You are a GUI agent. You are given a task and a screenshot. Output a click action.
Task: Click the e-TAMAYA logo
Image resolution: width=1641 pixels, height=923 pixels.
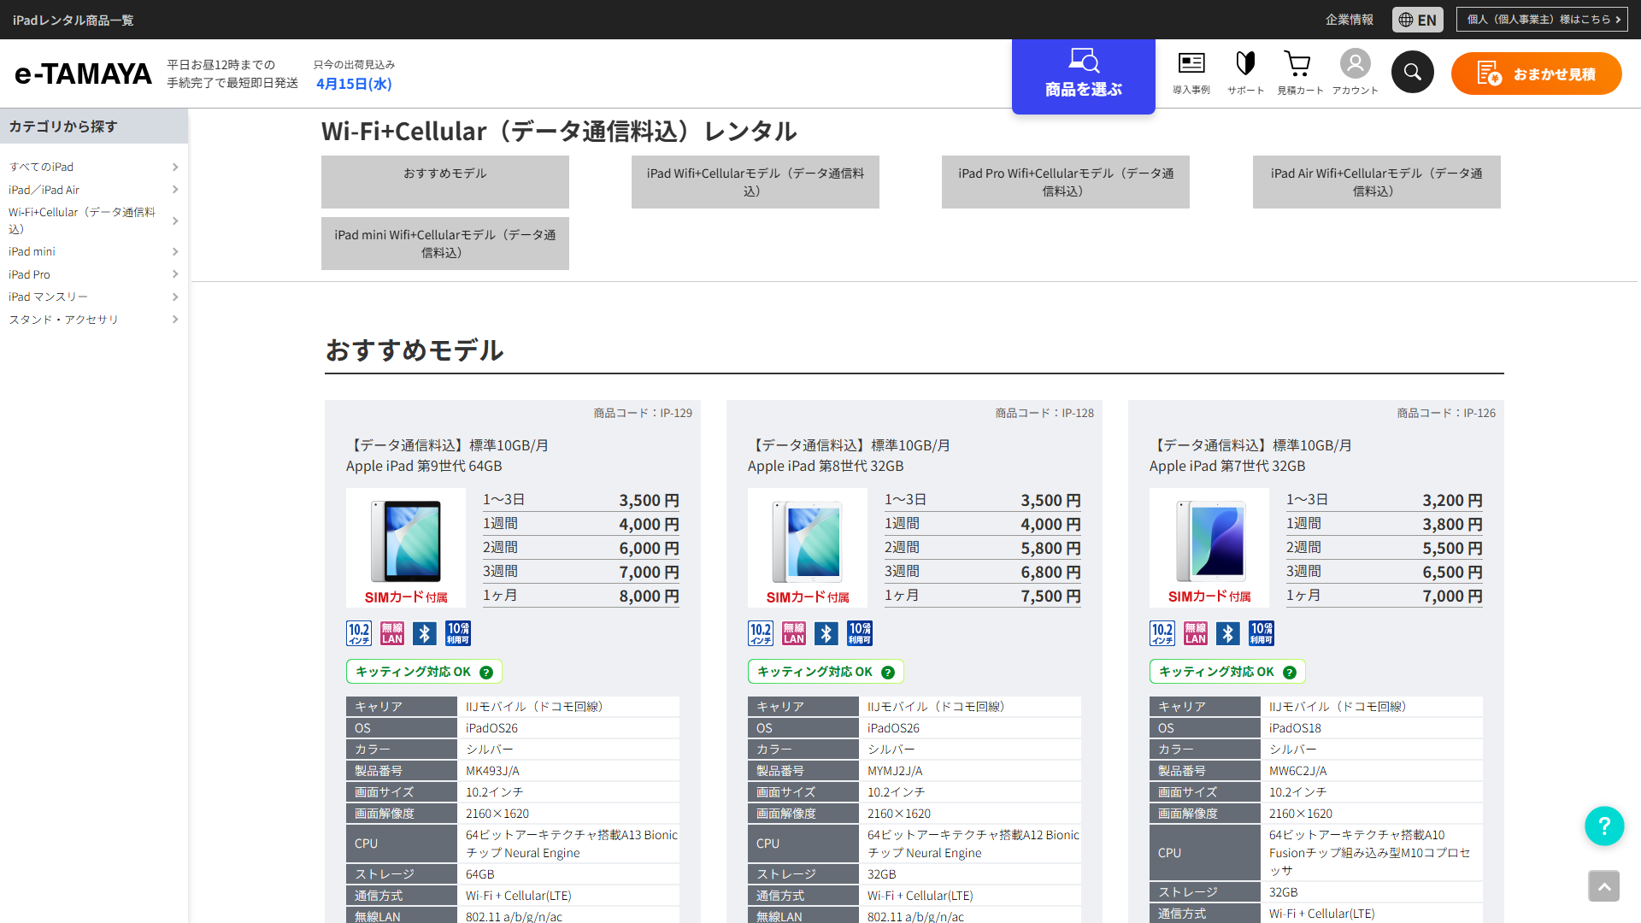pyautogui.click(x=83, y=74)
